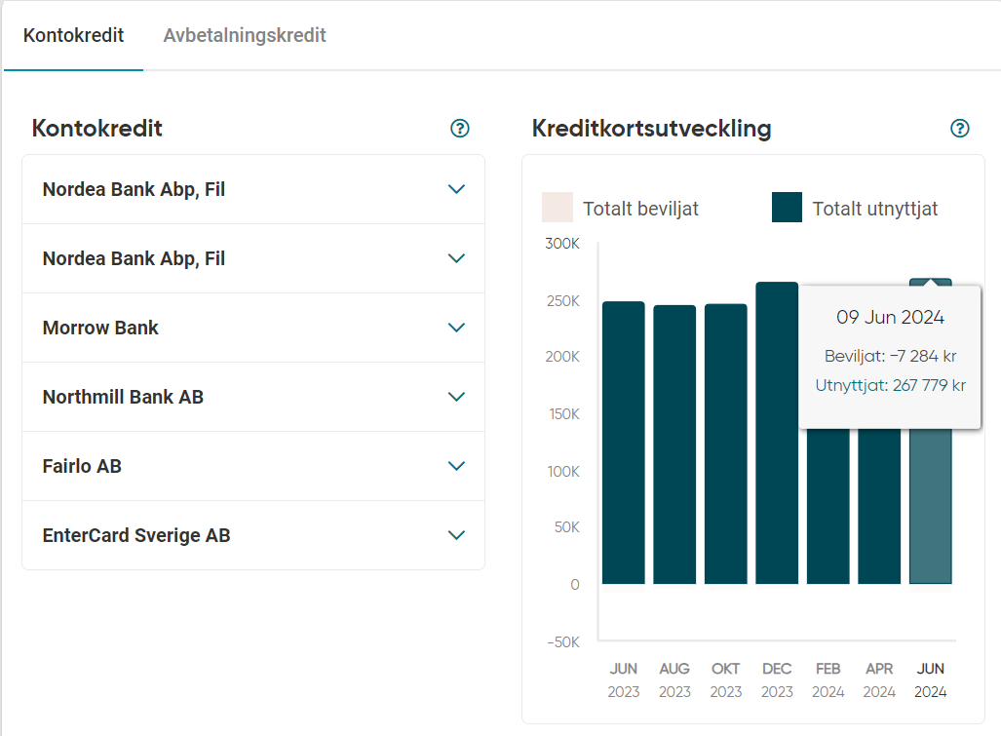Click the dark teal Totalt utnyttjat swatch
1001x736 pixels.
tap(787, 208)
